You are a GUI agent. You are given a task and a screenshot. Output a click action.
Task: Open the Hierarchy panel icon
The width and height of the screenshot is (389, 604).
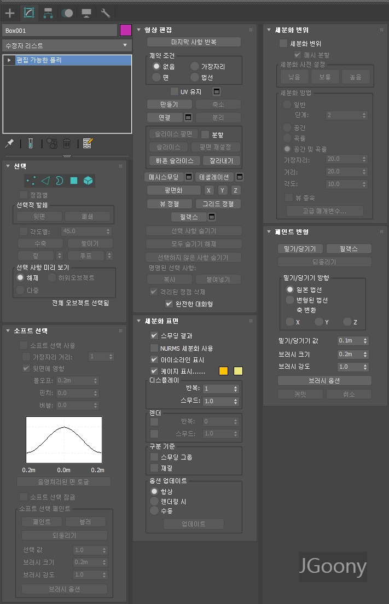click(x=48, y=13)
